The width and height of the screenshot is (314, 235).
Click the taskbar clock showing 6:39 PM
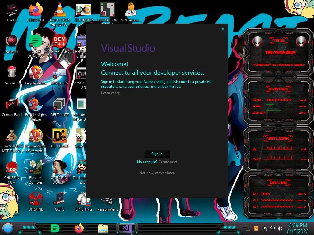[x=298, y=228]
